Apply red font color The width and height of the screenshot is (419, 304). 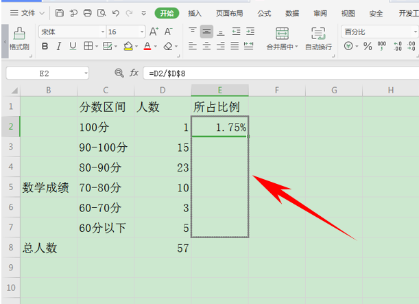point(147,46)
